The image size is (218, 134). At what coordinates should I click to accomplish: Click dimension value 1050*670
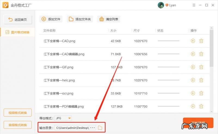tap(140, 67)
